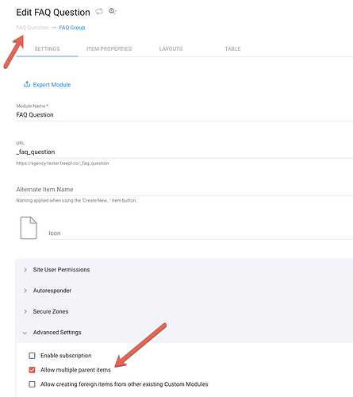The width and height of the screenshot is (353, 397).
Task: Click the Export Module upload icon
Action: 27,84
